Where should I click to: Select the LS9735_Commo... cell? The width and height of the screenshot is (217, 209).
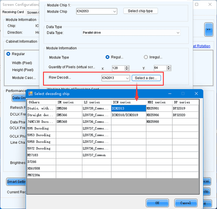[97, 135]
